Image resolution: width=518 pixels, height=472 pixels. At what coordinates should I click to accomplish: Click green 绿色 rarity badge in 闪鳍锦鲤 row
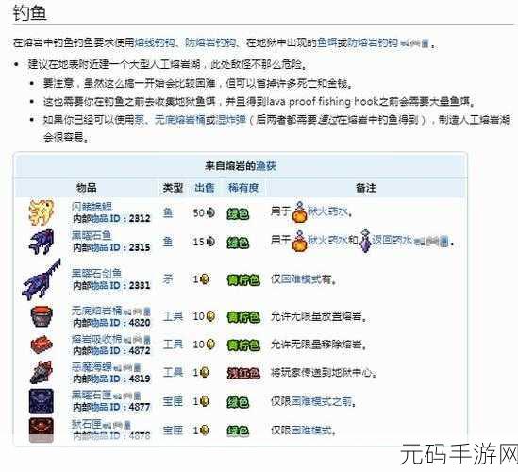pyautogui.click(x=238, y=214)
